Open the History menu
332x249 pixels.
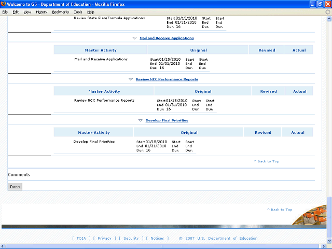(x=41, y=11)
